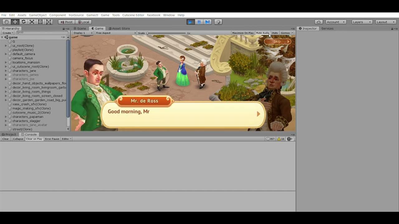Click the loading spinner icon in toolbar
This screenshot has height=224, width=399.
[218, 22]
